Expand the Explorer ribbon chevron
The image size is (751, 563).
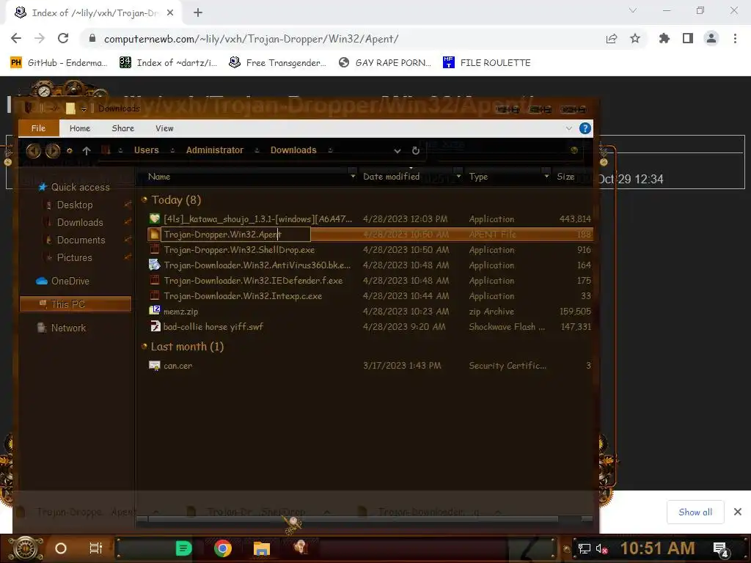[x=569, y=128]
